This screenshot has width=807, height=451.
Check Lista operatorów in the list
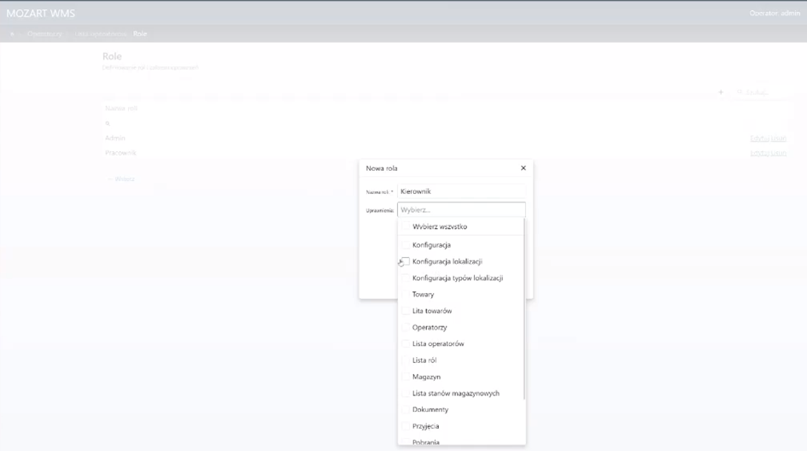(406, 343)
